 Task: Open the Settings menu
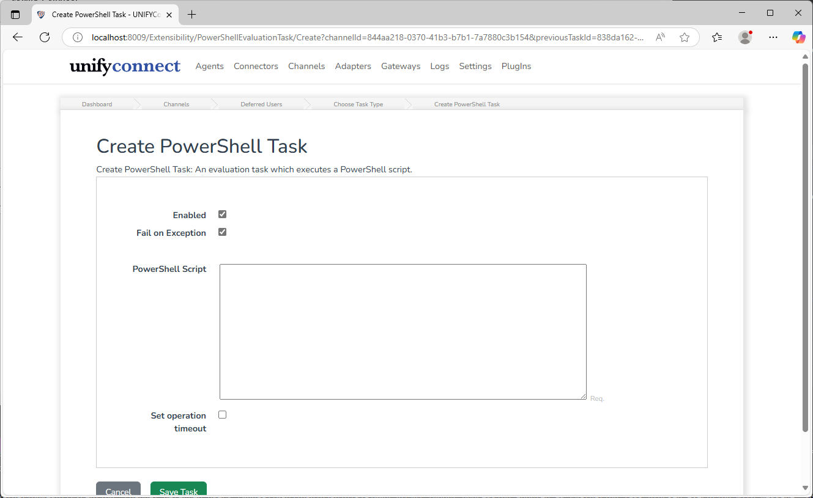tap(475, 66)
